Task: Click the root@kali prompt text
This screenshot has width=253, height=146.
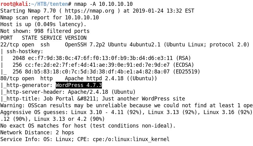Action: coord(14,4)
